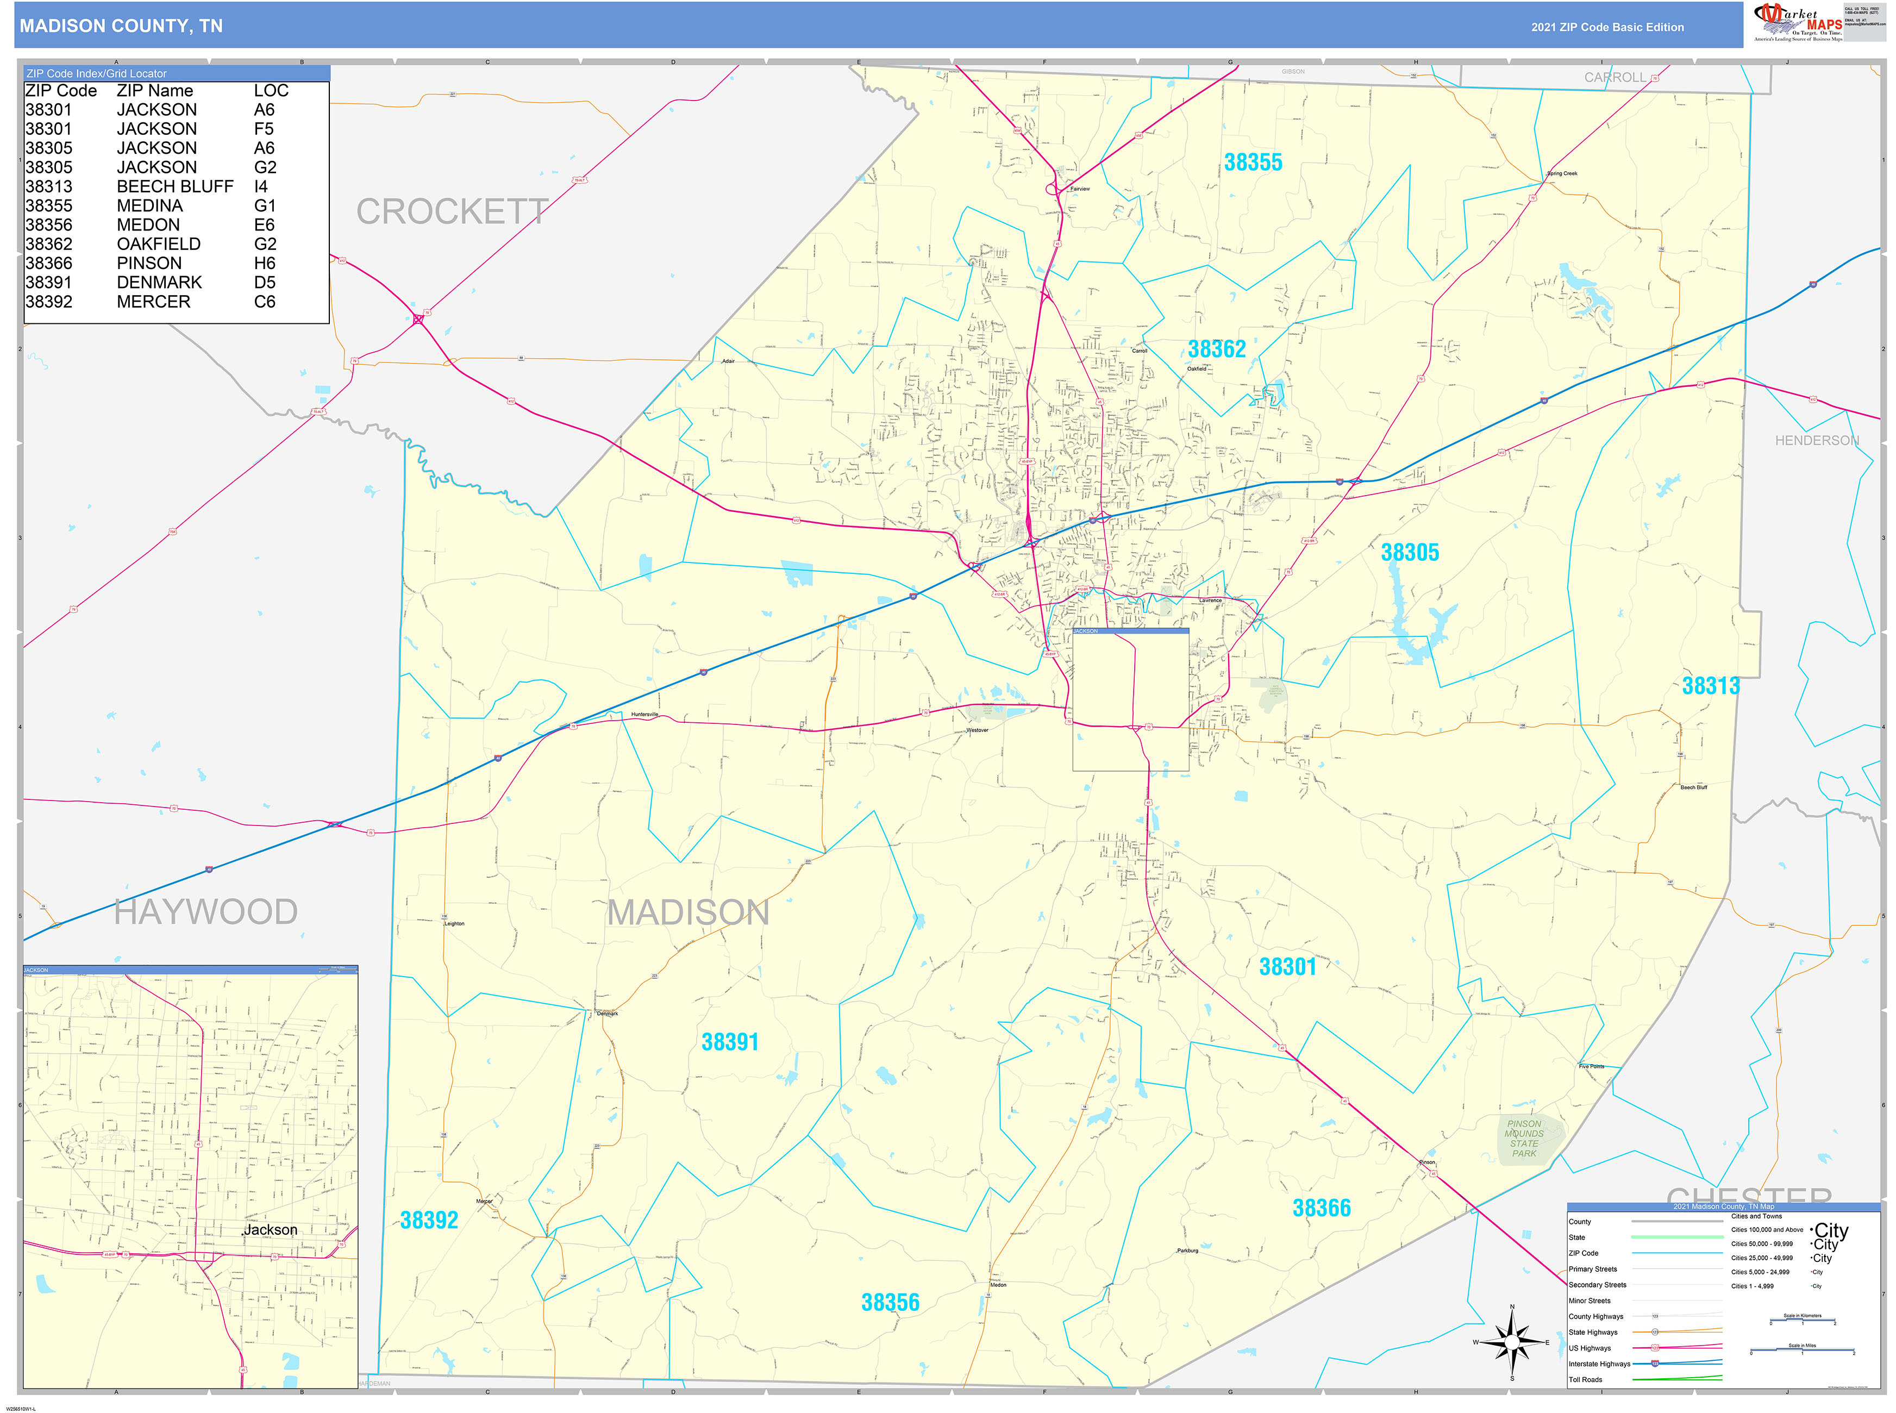Click the Leighton town label
This screenshot has height=1413, width=1896.
(454, 924)
